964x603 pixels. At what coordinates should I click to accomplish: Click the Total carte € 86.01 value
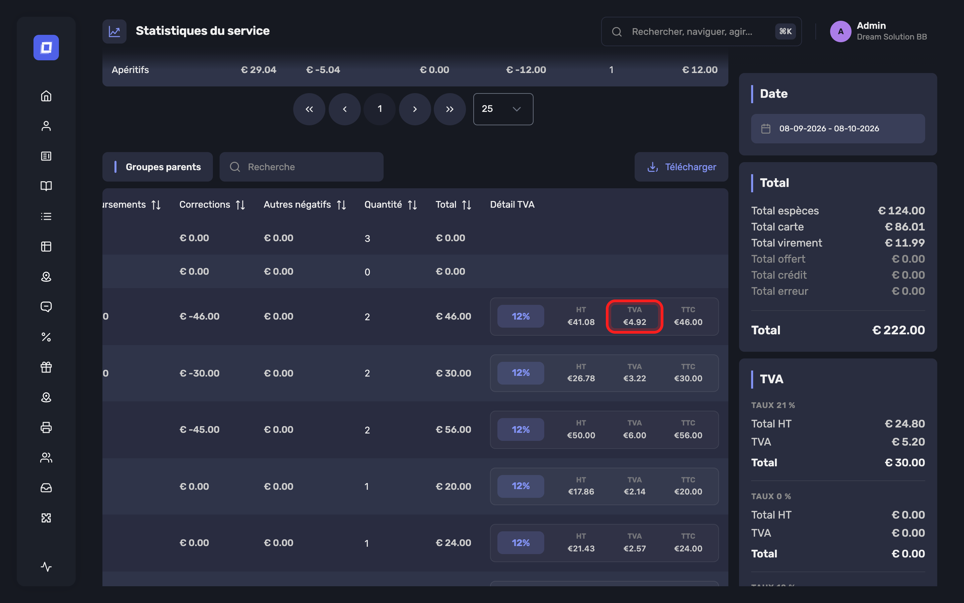(905, 227)
